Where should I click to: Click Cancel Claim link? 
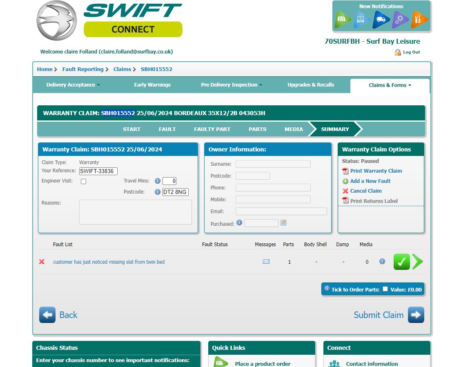point(366,191)
